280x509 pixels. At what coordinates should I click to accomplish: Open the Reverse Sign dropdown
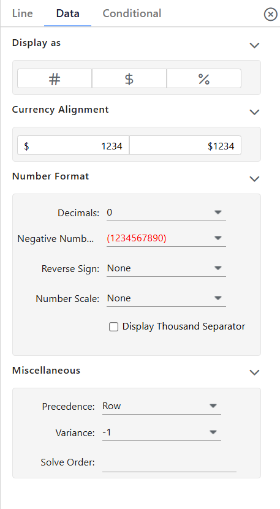(x=166, y=269)
